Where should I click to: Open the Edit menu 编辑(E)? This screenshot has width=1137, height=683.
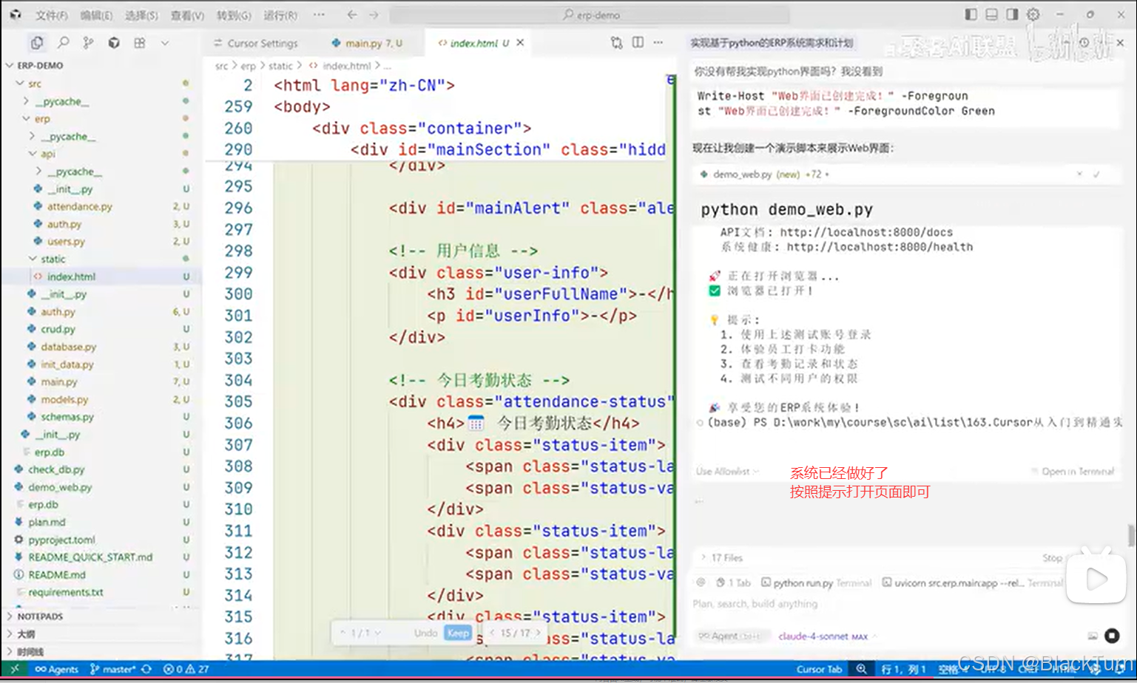pyautogui.click(x=96, y=15)
